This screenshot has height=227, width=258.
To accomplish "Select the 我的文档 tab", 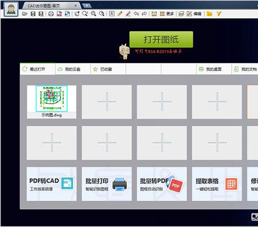I will 246,69.
